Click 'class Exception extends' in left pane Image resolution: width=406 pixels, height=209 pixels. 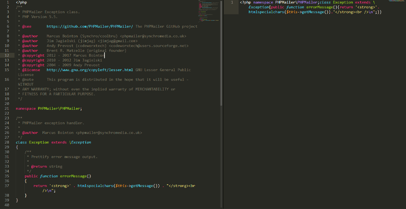pos(41,142)
